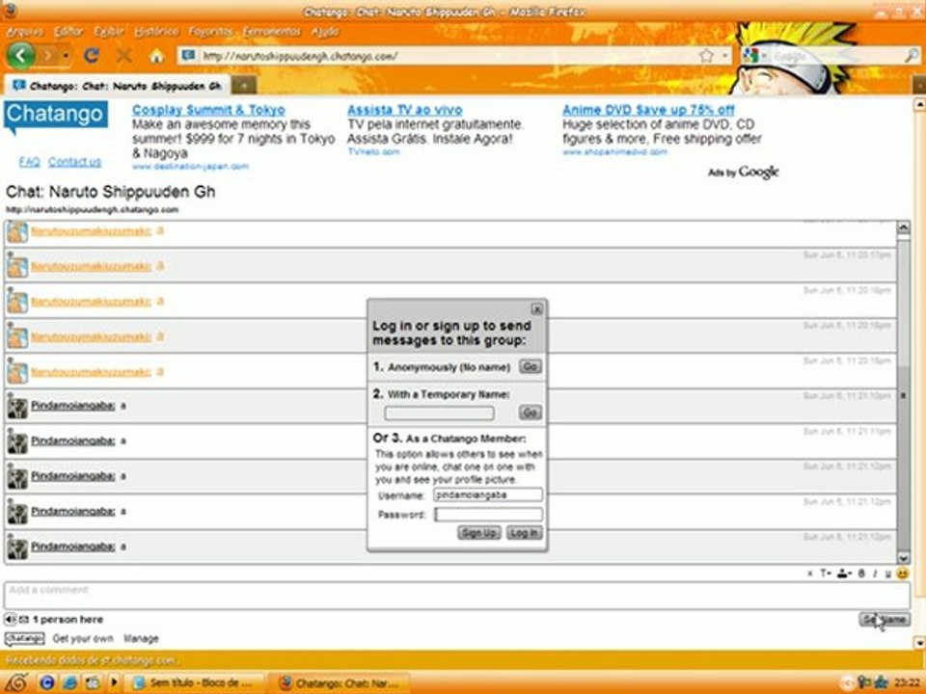Open the Editar menu

click(68, 31)
